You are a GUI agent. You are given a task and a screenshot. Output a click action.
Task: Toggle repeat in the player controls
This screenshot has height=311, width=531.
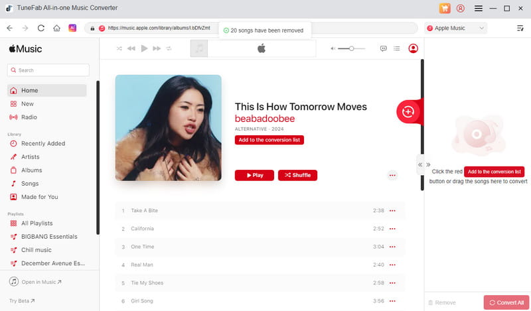pyautogui.click(x=169, y=48)
